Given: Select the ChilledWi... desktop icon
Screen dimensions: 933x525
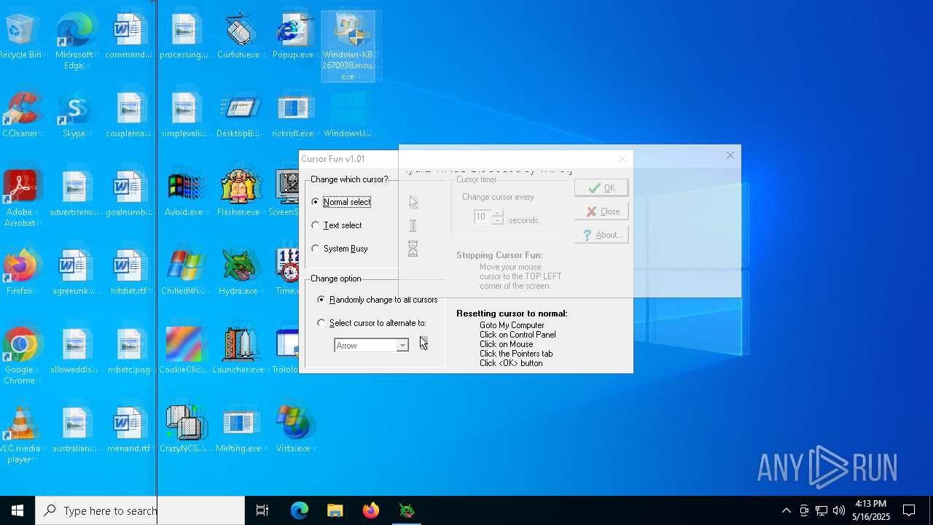Looking at the screenshot, I should point(184,273).
